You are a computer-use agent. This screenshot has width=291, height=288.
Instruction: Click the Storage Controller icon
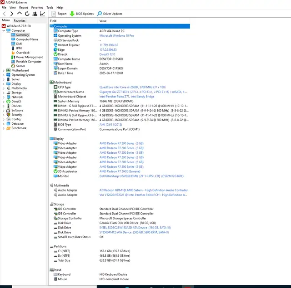click(55, 218)
